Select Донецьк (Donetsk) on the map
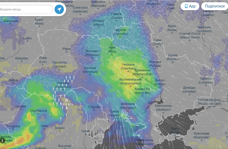Viewport: 228px width, 149px height. pos(189,90)
